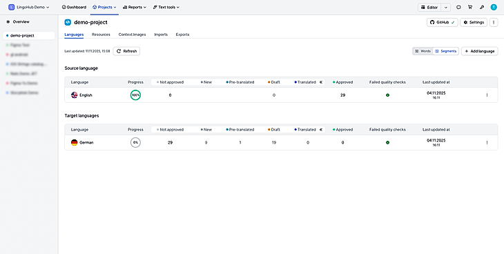The image size is (504, 254).
Task: Switch count view to Words
Action: 423,51
